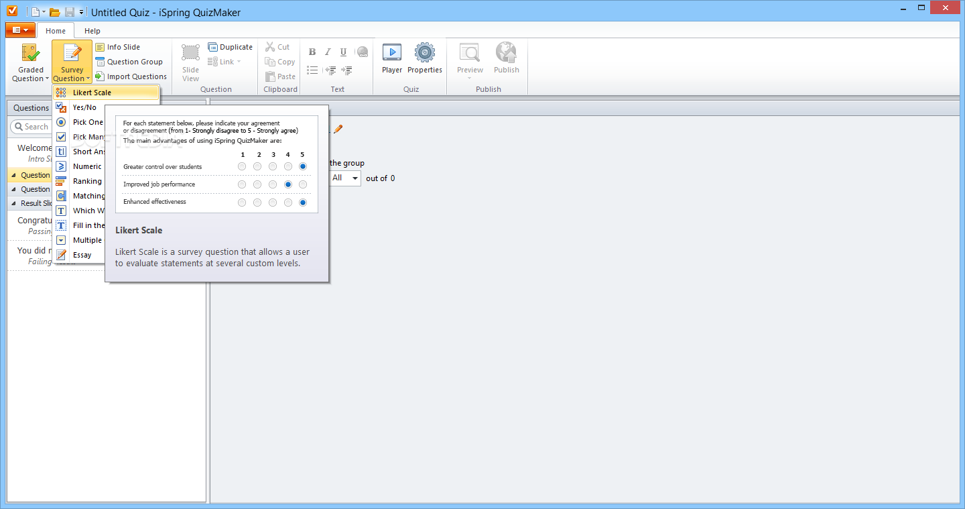Collapse the Result Slides section triangle
This screenshot has height=509, width=965.
point(14,203)
